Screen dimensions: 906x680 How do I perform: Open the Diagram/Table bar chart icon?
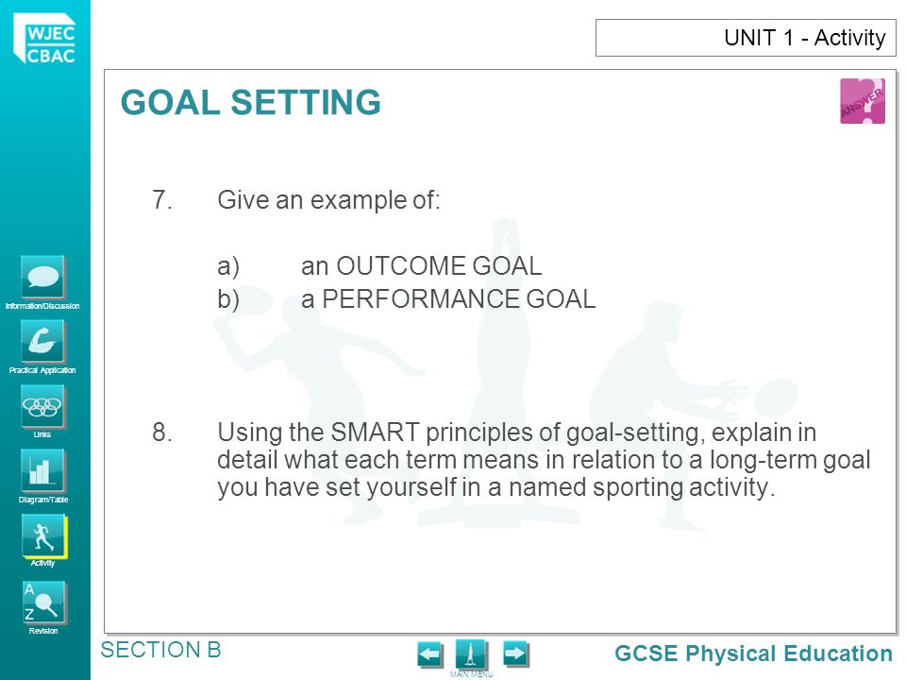click(x=42, y=470)
